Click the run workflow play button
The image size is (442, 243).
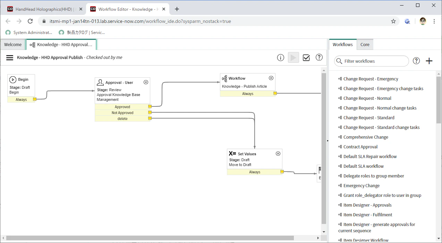(294, 58)
